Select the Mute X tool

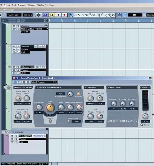click(x=94, y=15)
